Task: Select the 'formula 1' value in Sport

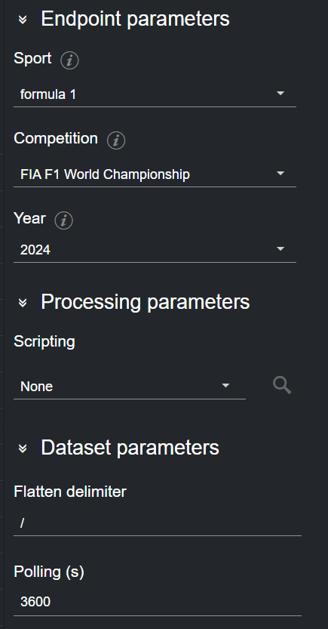Action: point(48,94)
